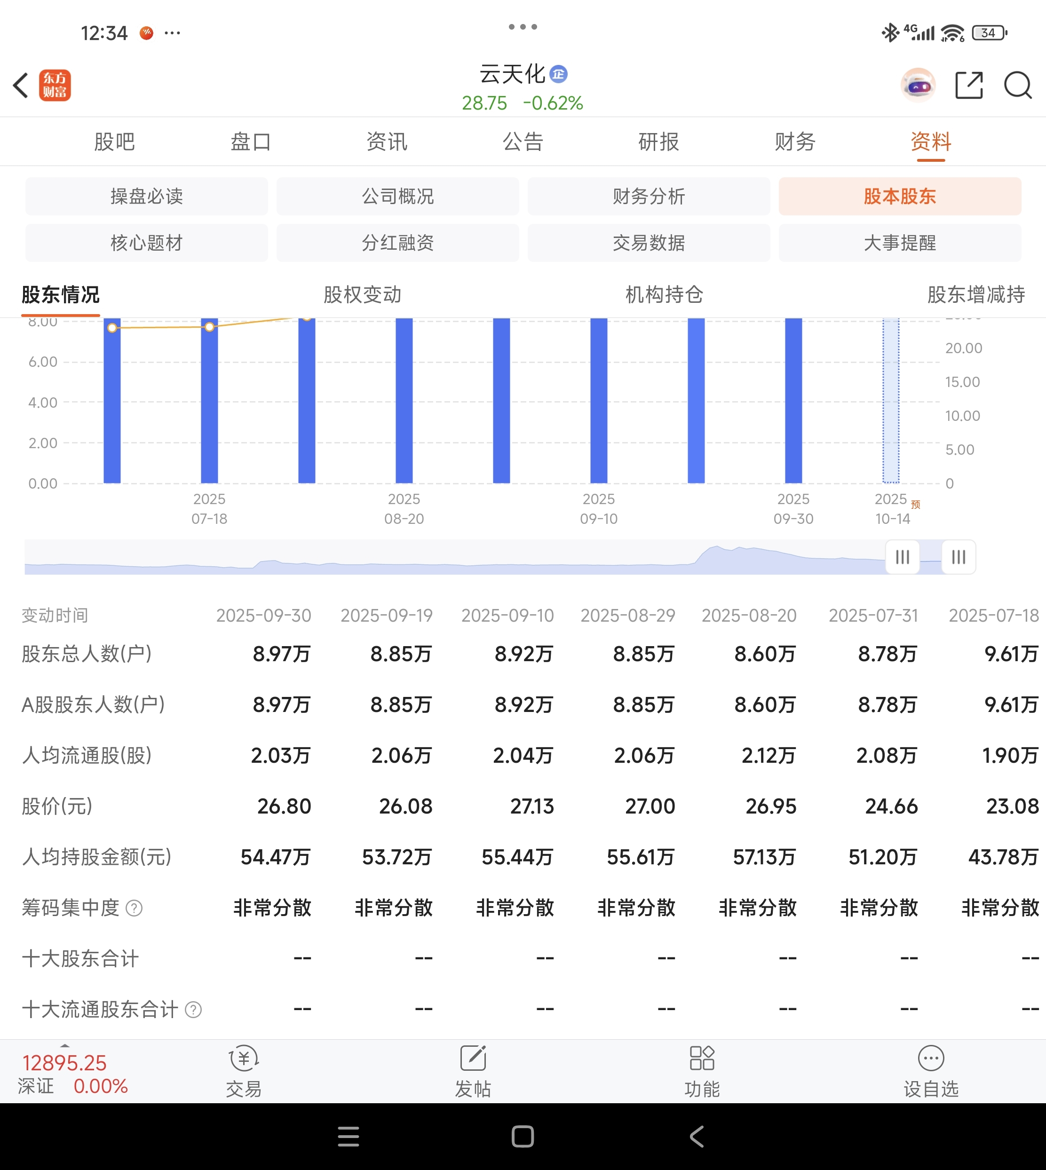Tap the 设自选 watchlist icon
This screenshot has height=1170, width=1046.
pyautogui.click(x=930, y=1059)
